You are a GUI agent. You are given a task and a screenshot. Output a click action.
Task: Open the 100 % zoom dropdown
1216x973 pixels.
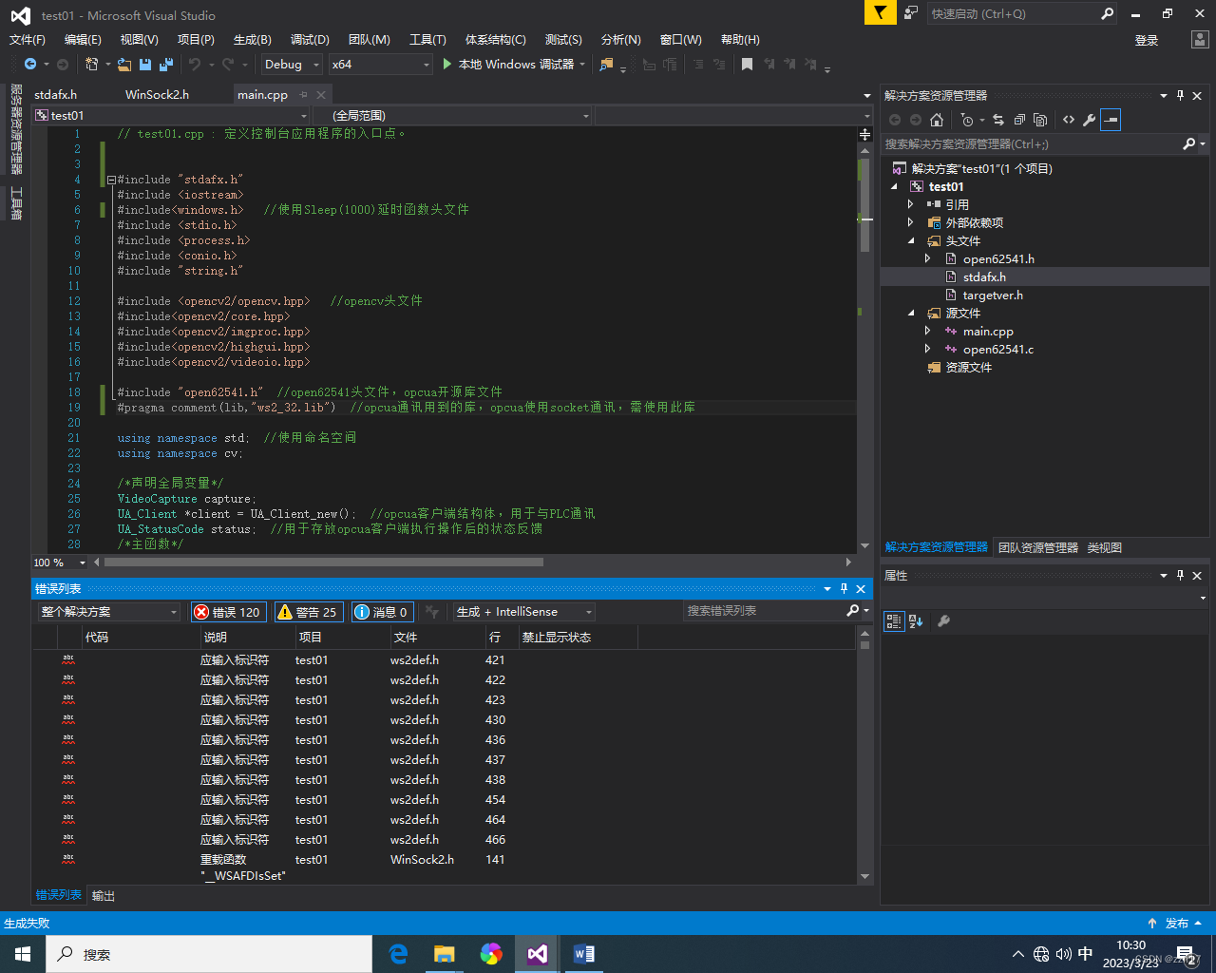click(60, 563)
